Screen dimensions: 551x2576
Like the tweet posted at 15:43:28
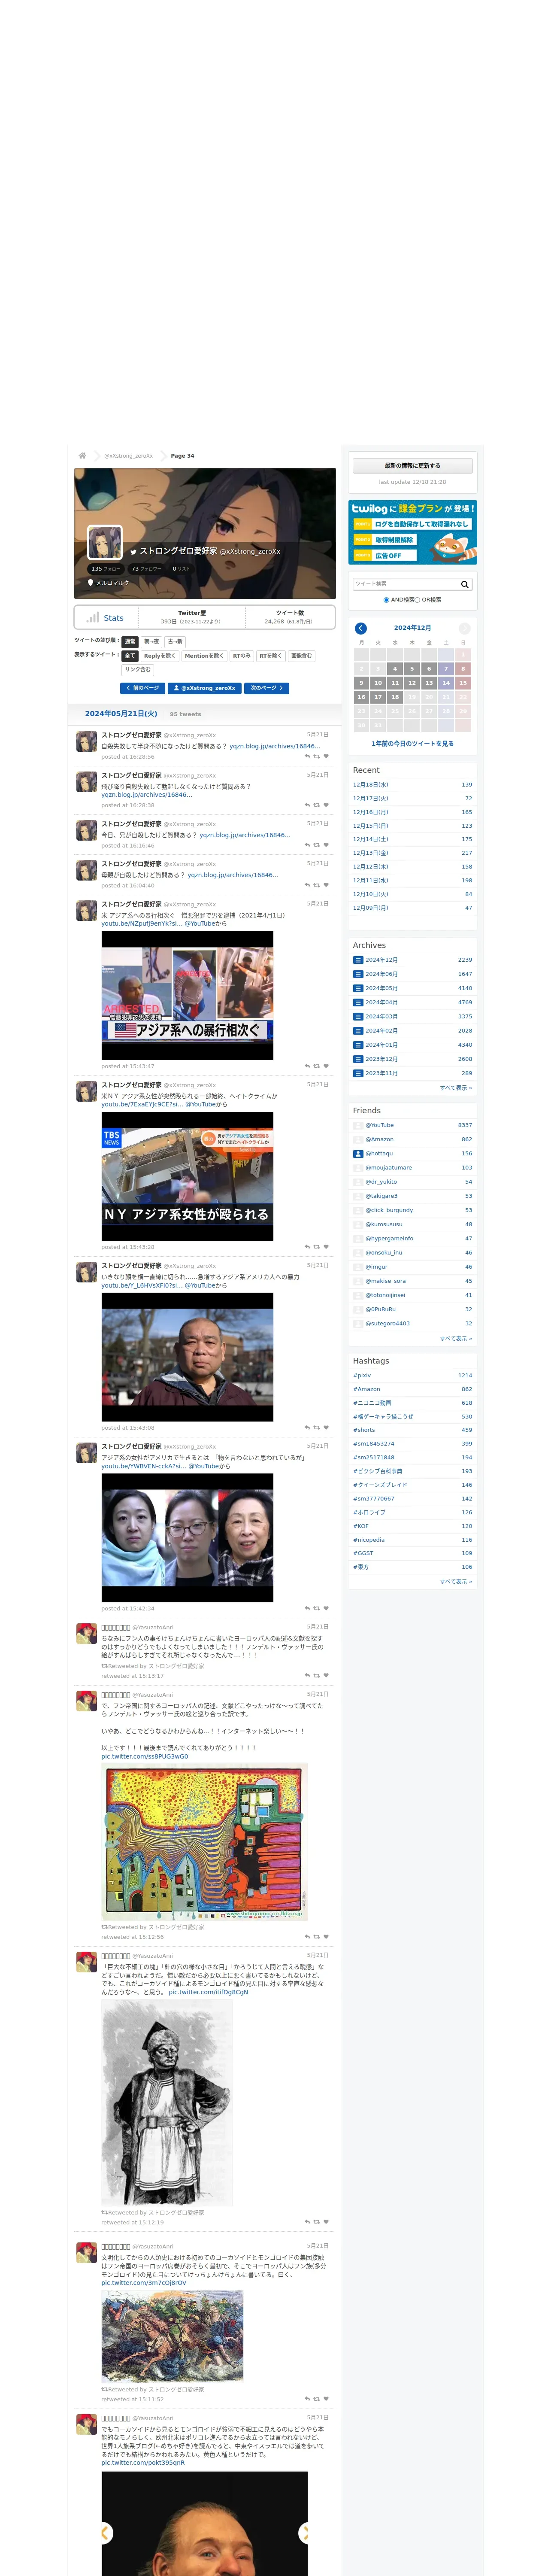pyautogui.click(x=326, y=1247)
